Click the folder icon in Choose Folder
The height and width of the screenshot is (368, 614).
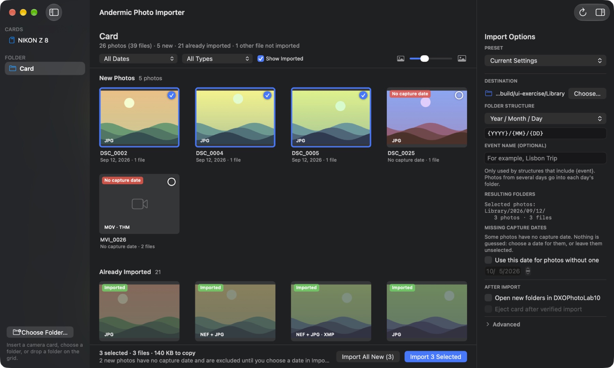coord(17,332)
